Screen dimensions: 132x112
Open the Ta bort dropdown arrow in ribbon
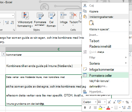click(73, 25)
